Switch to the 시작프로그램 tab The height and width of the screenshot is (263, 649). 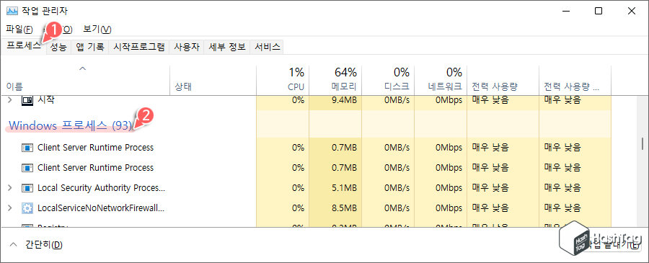pos(139,47)
